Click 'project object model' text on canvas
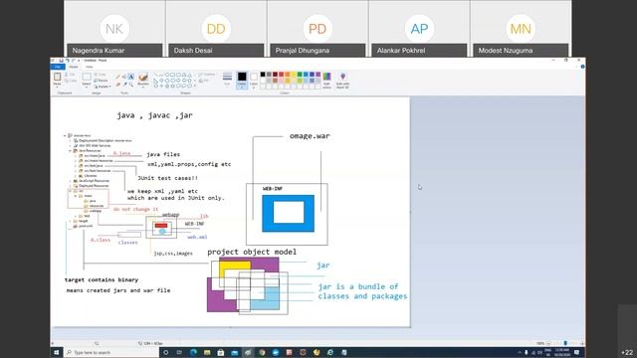Image resolution: width=637 pixels, height=358 pixels. [x=252, y=252]
